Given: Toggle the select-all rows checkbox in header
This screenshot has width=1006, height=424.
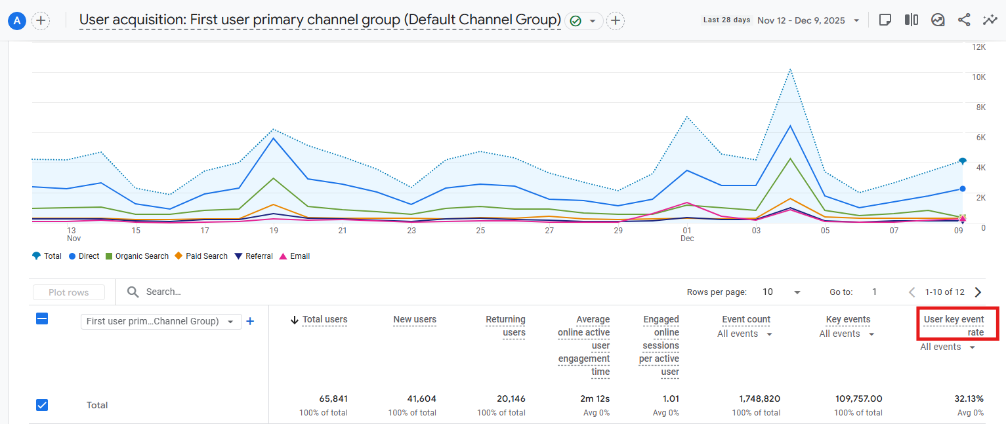Looking at the screenshot, I should tap(41, 319).
